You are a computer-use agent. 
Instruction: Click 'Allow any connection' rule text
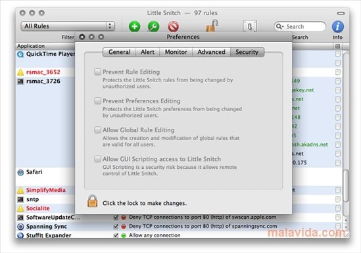pyautogui.click(x=155, y=235)
